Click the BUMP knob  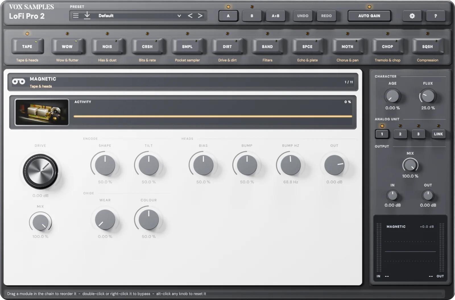(x=247, y=165)
